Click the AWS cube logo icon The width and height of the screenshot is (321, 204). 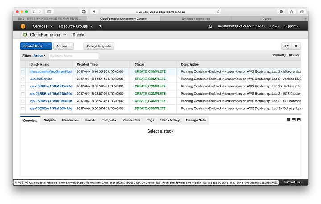coord(23,26)
